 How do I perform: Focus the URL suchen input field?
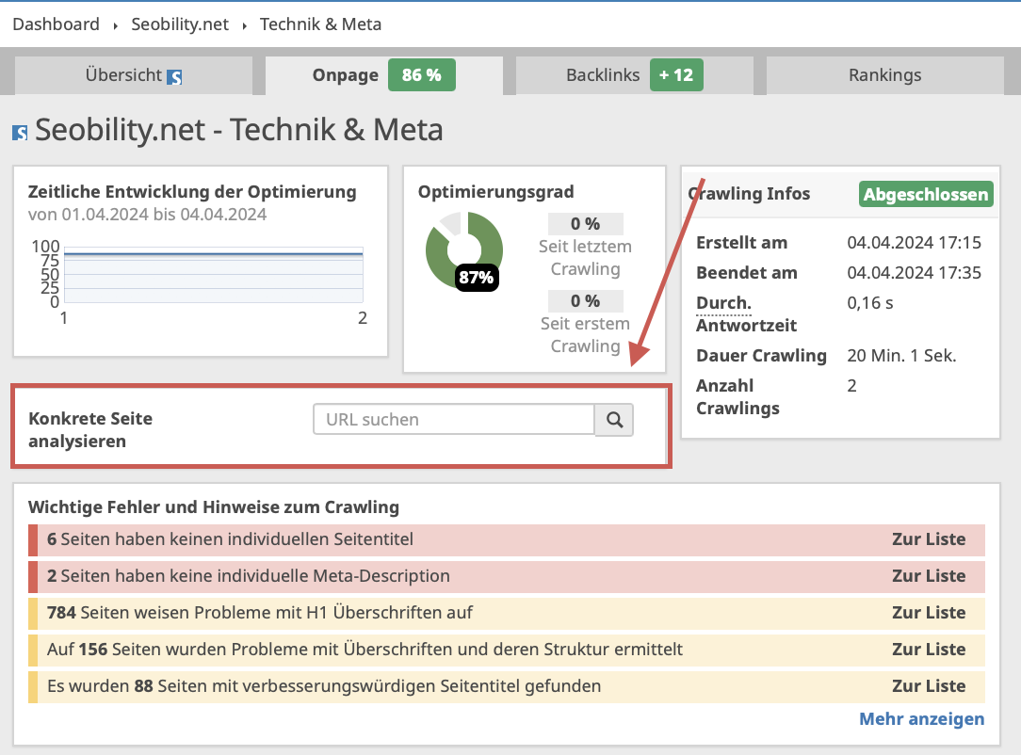[454, 420]
